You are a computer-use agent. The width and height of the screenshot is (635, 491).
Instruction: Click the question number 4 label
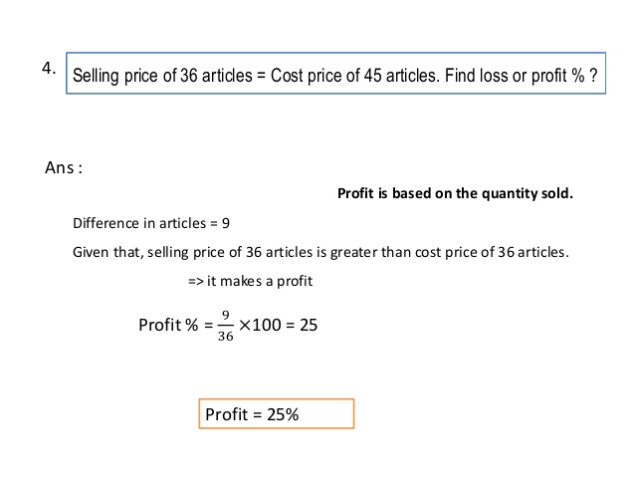[48, 68]
